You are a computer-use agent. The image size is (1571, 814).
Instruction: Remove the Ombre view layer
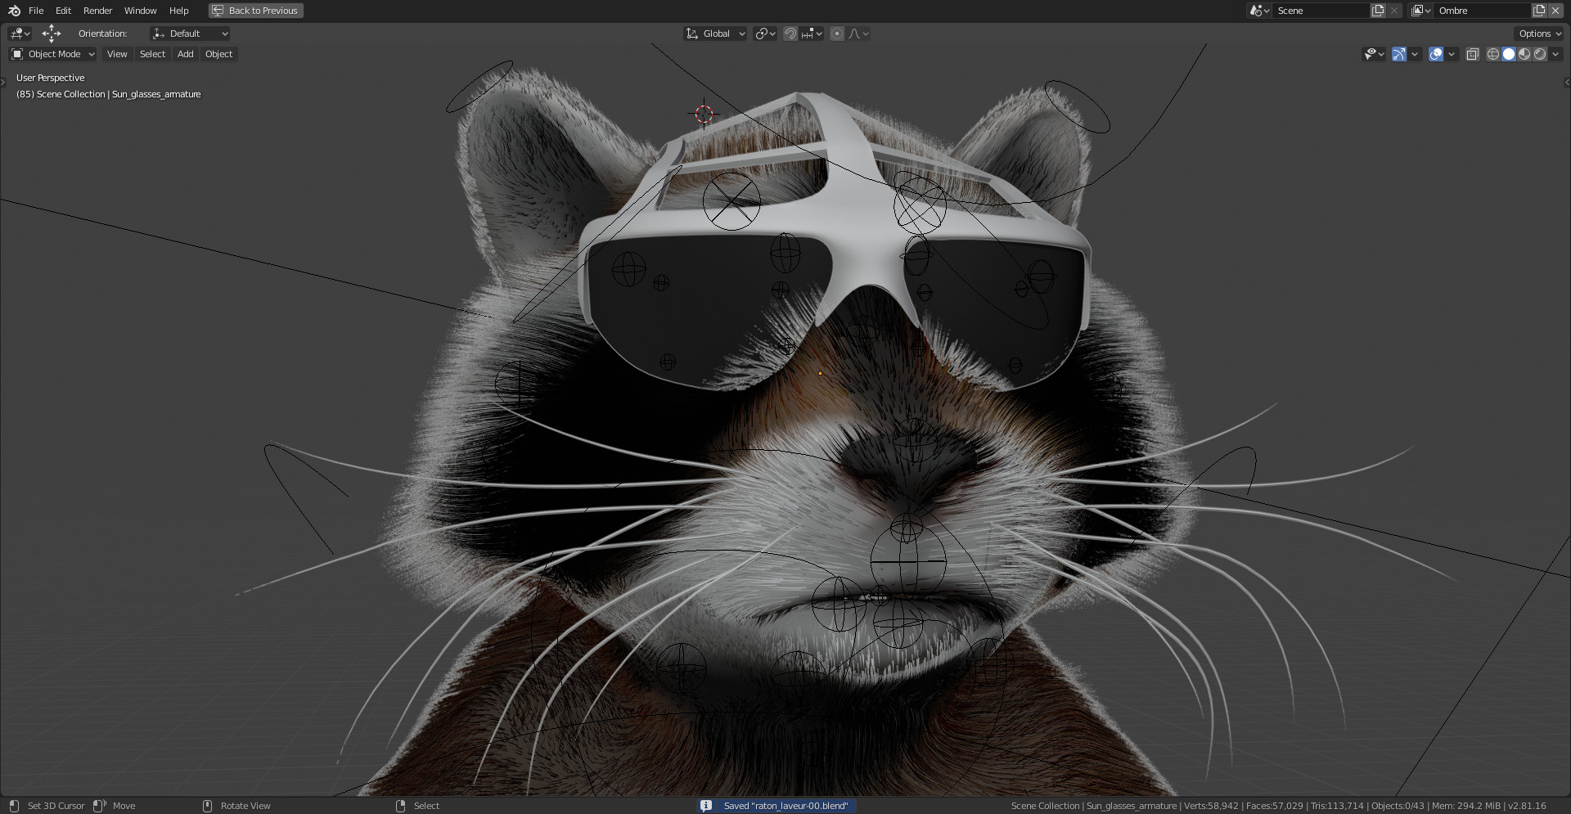(x=1555, y=11)
